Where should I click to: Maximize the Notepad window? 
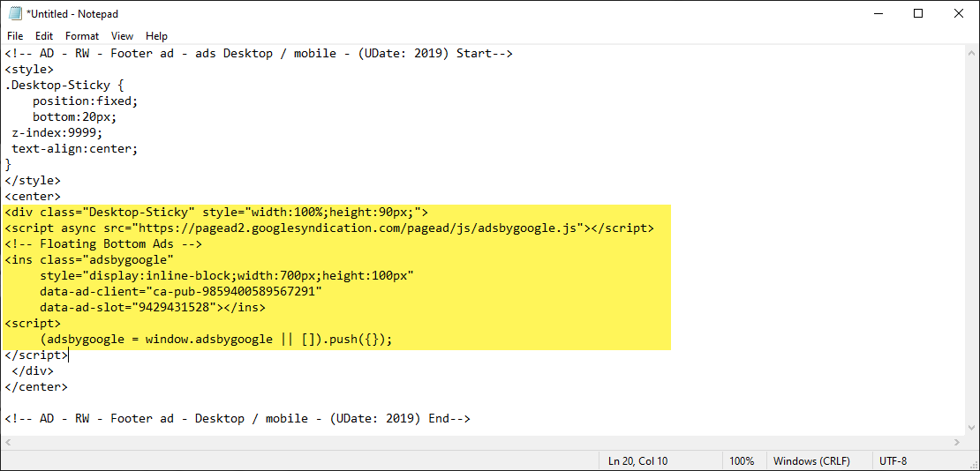[918, 13]
